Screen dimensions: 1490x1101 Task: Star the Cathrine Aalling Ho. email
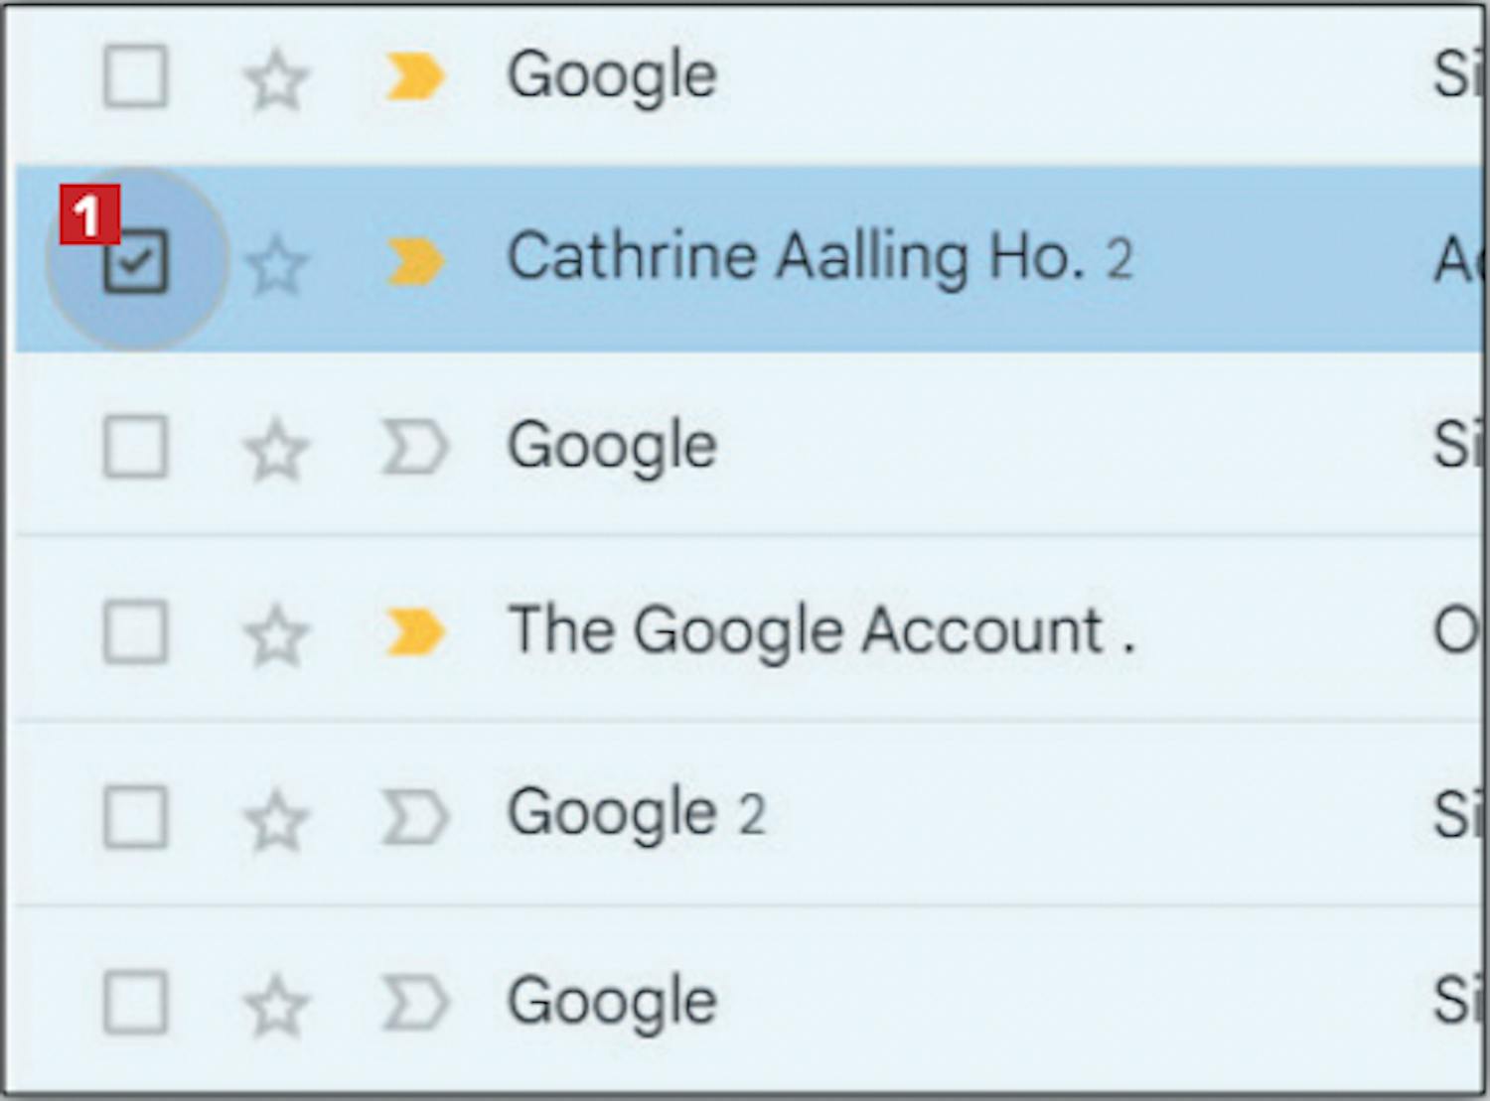275,265
